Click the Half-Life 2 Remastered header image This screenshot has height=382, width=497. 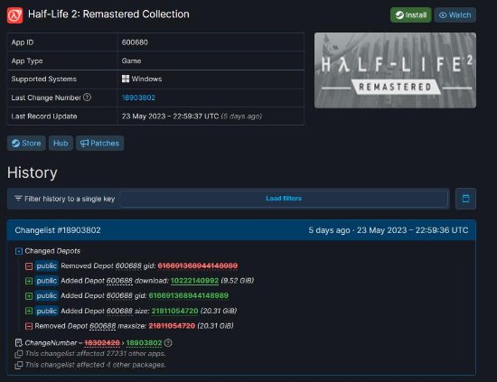tap(395, 70)
